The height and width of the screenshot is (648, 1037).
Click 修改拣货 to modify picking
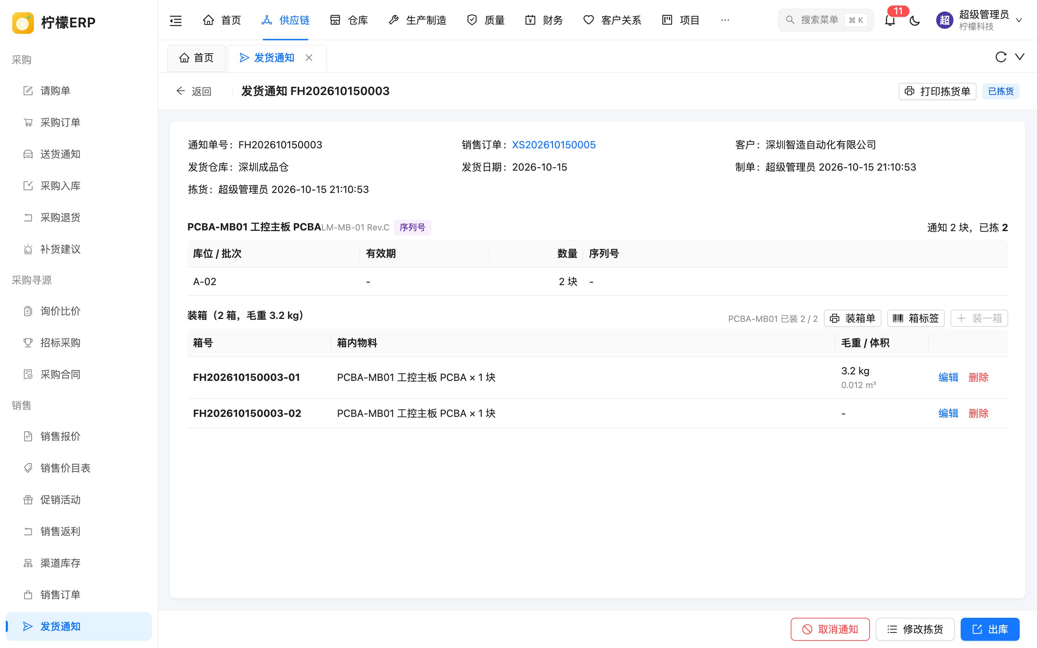[x=915, y=629]
